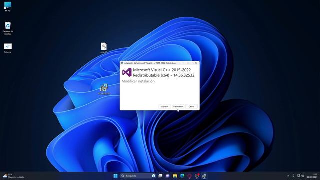320x180 pixels.
Task: Open the taskbar app with red badge
Action: pyautogui.click(x=197, y=176)
